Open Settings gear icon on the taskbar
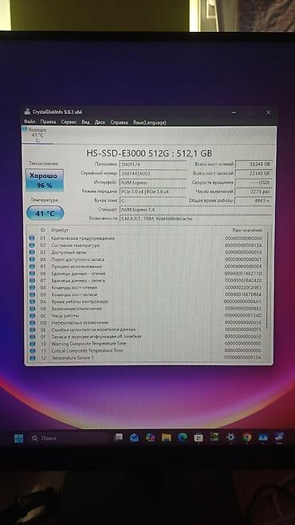 [230, 437]
